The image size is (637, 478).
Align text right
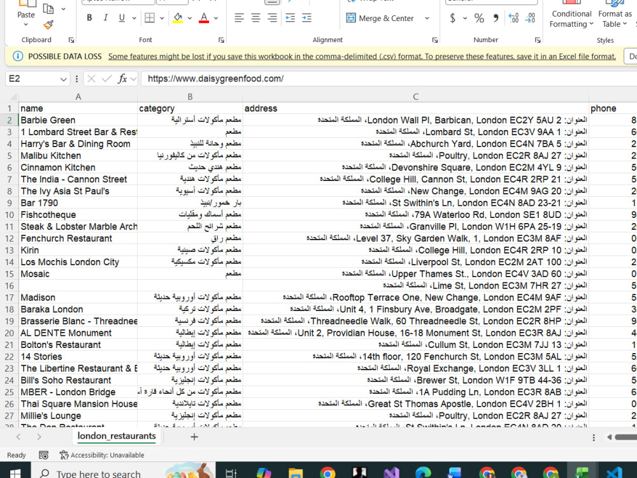(x=272, y=18)
